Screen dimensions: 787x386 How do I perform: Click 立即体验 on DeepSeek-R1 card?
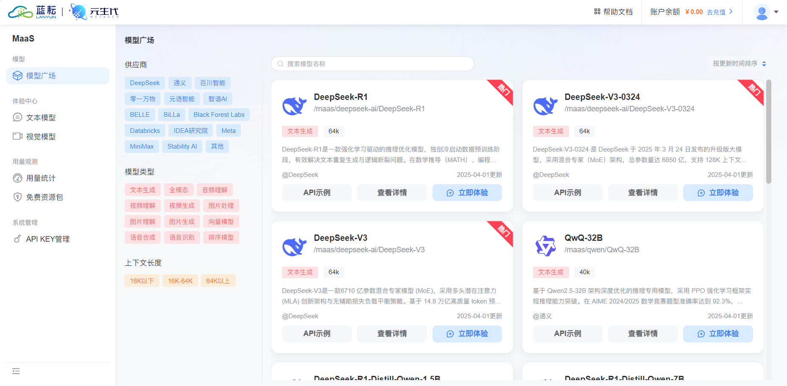pyautogui.click(x=467, y=193)
